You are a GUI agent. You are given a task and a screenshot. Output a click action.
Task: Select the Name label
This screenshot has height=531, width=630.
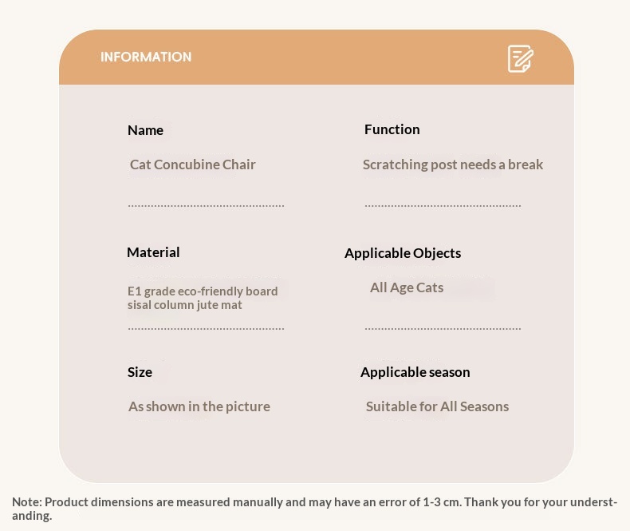[145, 130]
